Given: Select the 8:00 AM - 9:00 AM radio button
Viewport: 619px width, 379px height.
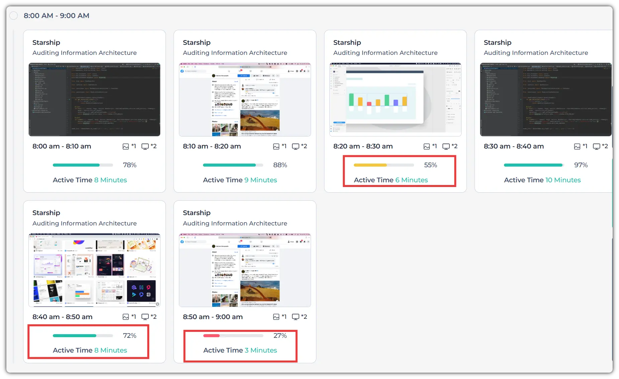Looking at the screenshot, I should [x=14, y=16].
